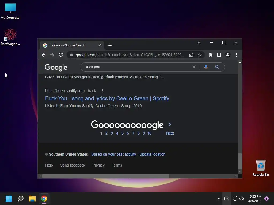The width and height of the screenshot is (274, 205).
Task: Open taskbar Search
Action: click(x=21, y=199)
